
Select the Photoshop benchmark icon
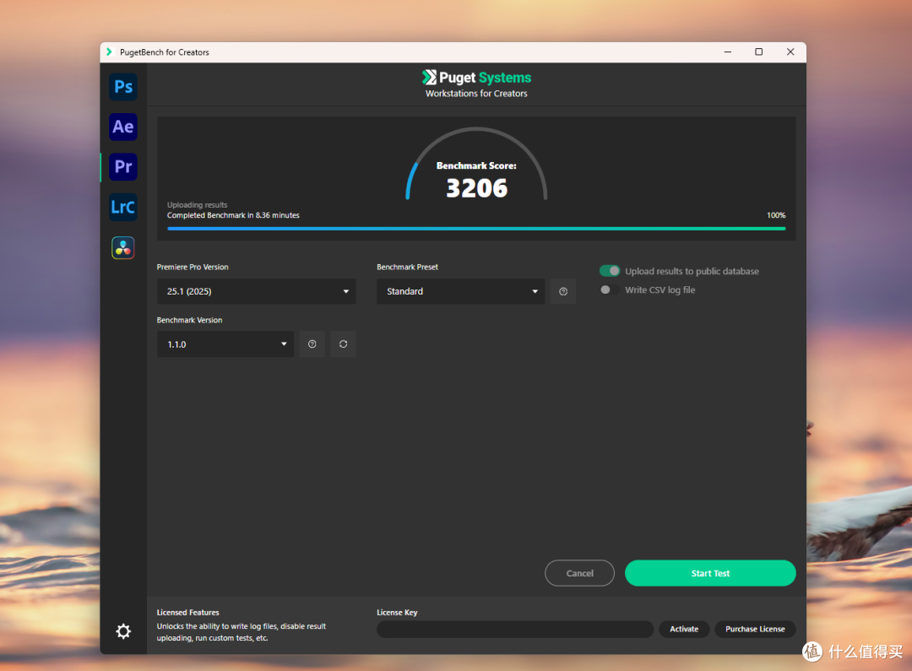(122, 87)
